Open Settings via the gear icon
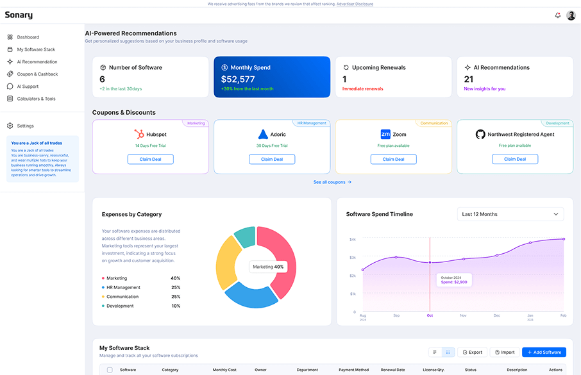581x375 pixels. pyautogui.click(x=10, y=126)
